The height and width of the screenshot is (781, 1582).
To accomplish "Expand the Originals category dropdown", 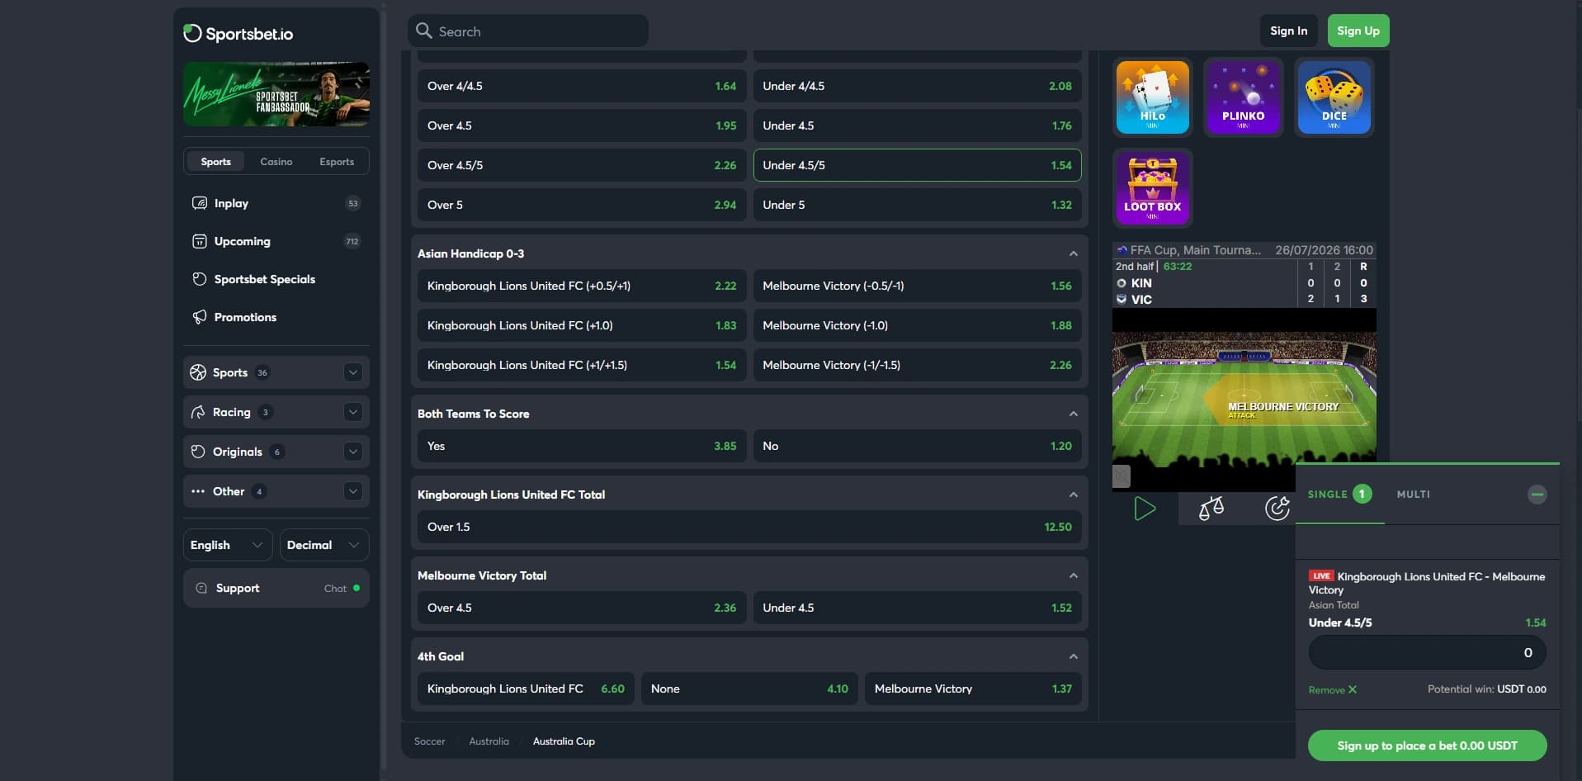I will click(x=353, y=452).
